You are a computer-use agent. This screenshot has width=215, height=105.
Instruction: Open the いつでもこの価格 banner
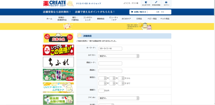(58, 50)
